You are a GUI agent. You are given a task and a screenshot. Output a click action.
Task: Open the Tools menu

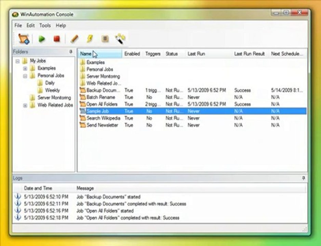coord(45,26)
